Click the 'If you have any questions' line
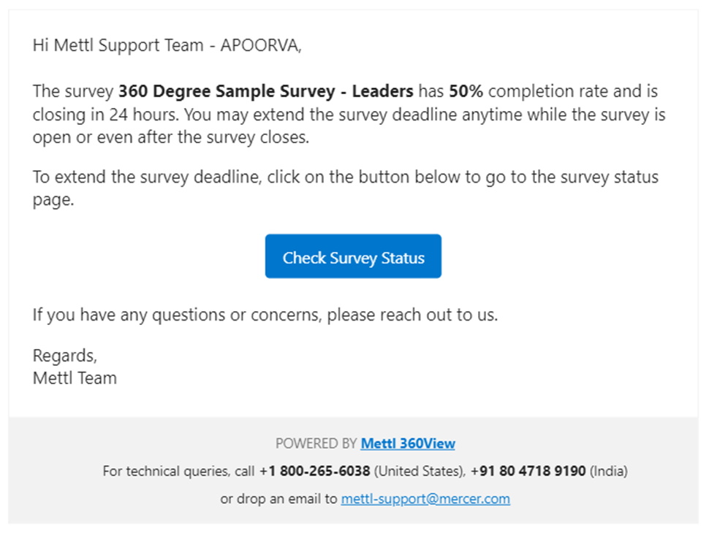 click(x=265, y=315)
